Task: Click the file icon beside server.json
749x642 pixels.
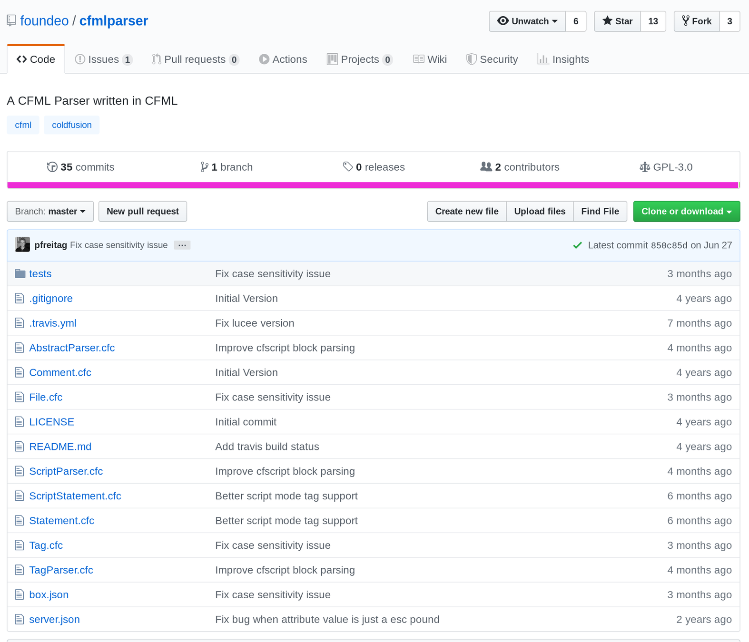Action: coord(19,620)
